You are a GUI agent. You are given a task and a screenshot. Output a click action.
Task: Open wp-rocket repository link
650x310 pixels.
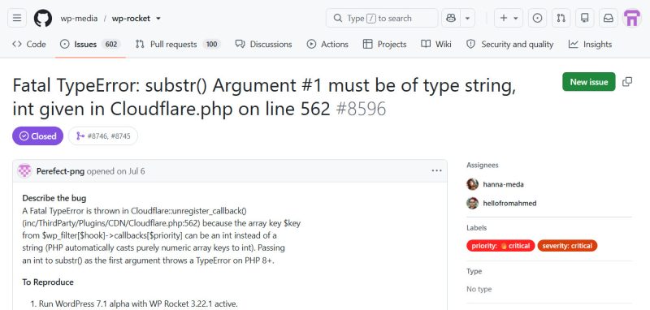pos(131,19)
